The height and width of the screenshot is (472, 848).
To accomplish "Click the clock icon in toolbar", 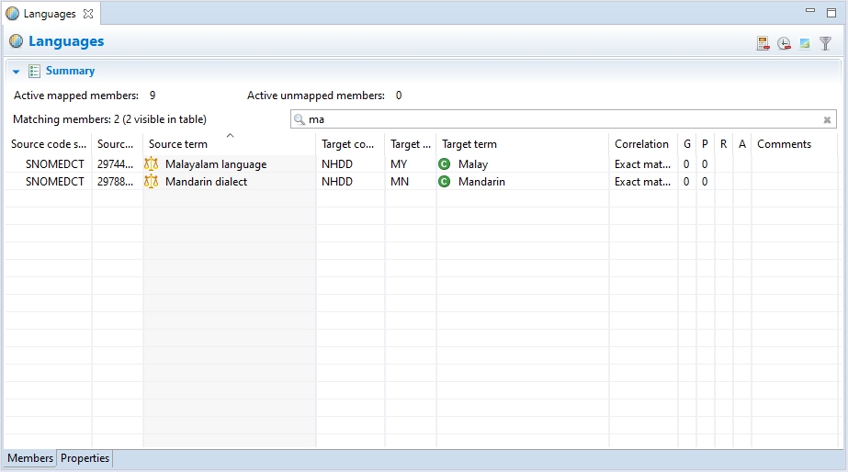I will click(784, 43).
